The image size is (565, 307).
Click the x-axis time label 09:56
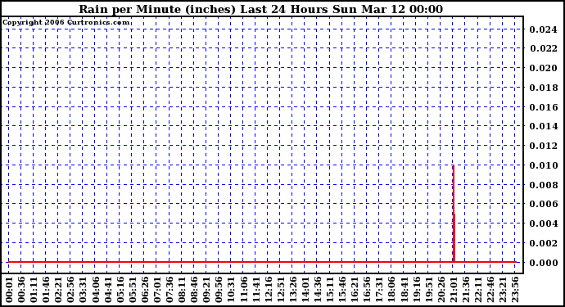click(x=219, y=290)
